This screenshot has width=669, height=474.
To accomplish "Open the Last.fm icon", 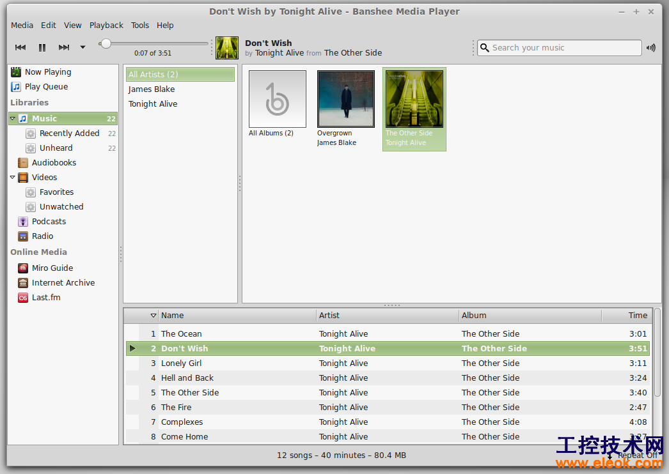I will point(23,298).
